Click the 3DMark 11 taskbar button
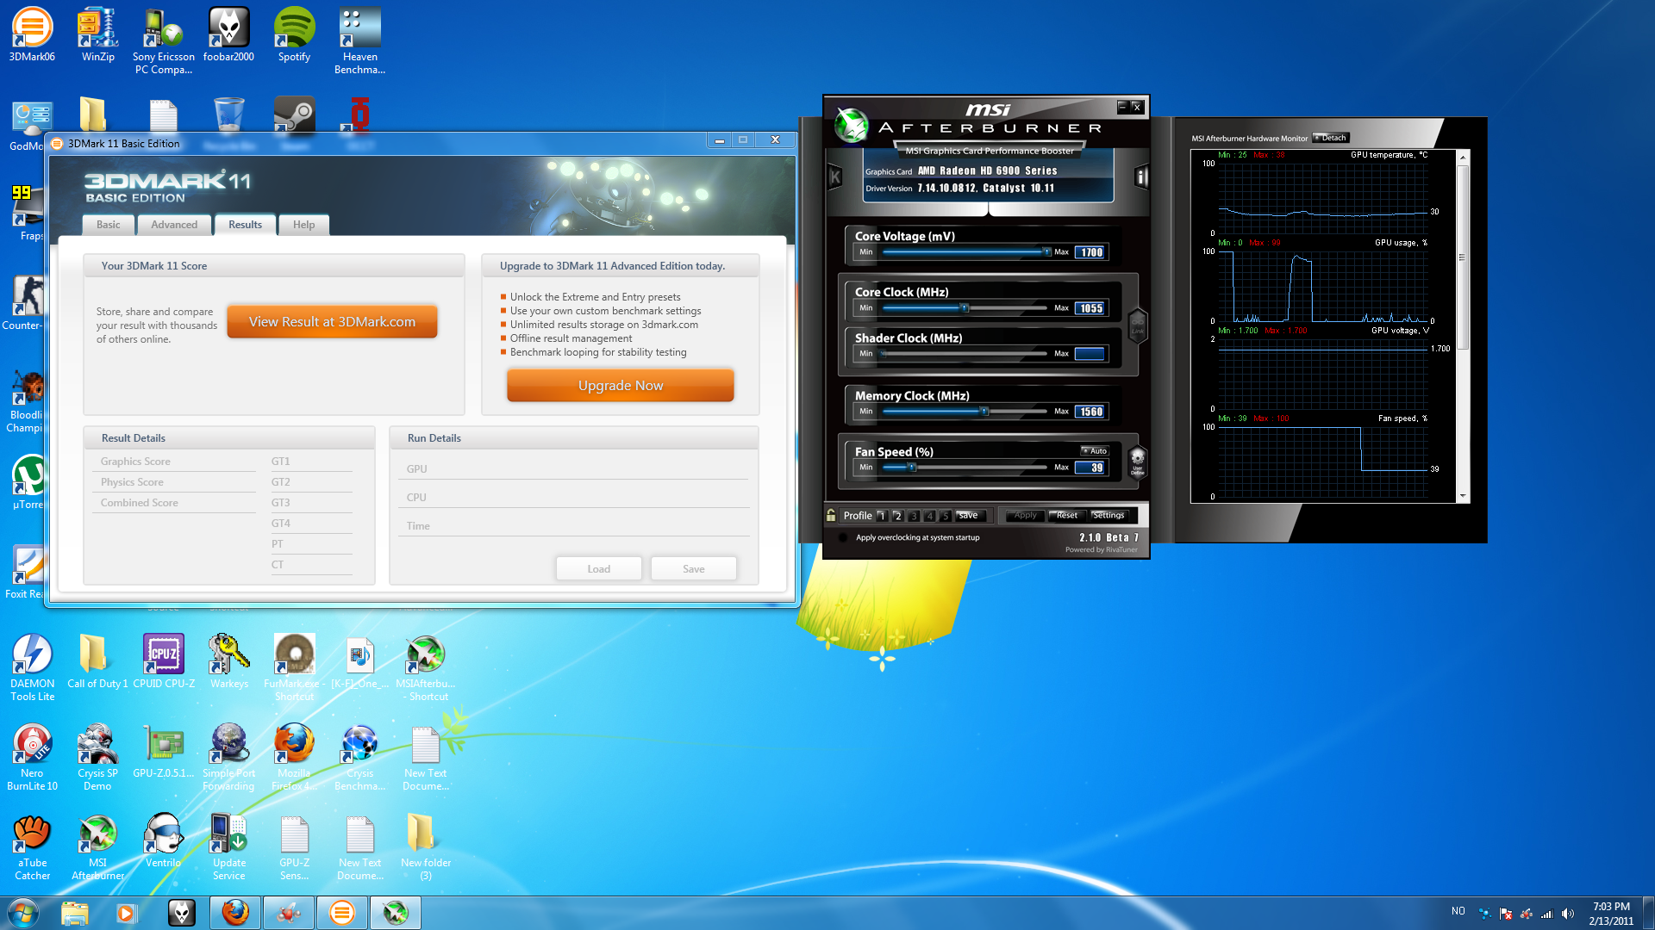1655x930 pixels. [x=341, y=913]
